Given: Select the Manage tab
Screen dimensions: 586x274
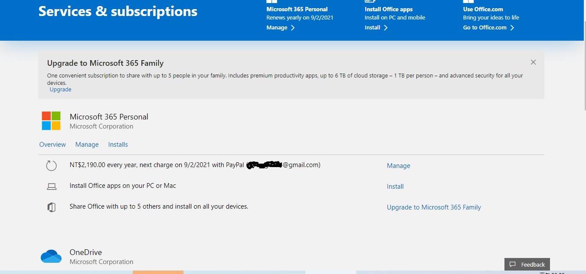Looking at the screenshot, I should [x=87, y=145].
